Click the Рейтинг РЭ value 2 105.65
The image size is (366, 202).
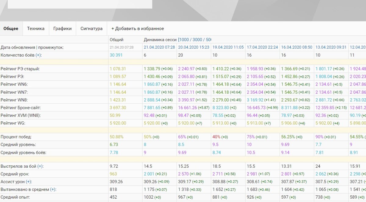coord(255,77)
